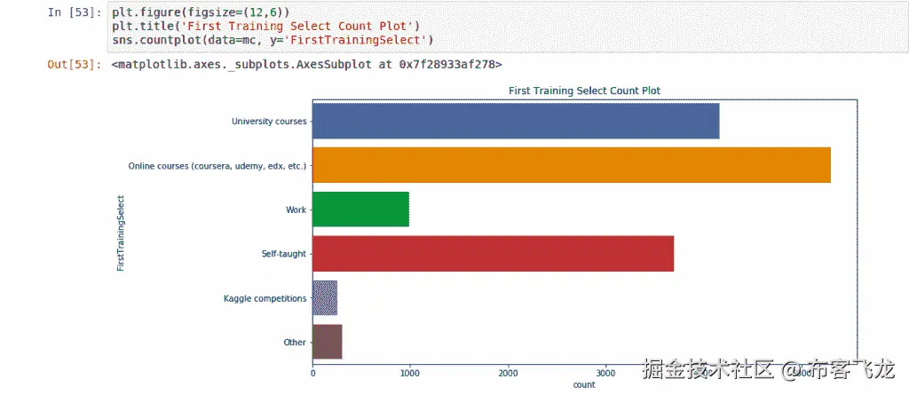Click the vertical 'FirstTrainingSelect' axis title
Viewport: 909px width, 395px height.
click(121, 233)
